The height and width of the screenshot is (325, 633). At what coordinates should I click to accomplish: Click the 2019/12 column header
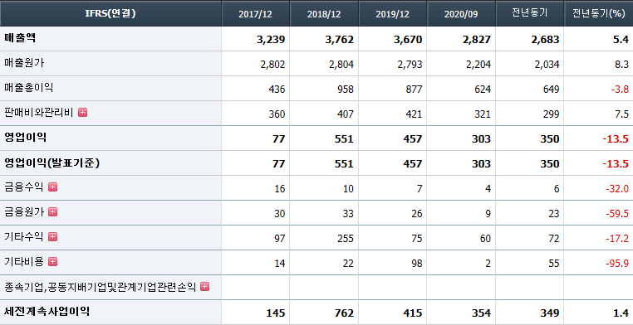pyautogui.click(x=392, y=14)
